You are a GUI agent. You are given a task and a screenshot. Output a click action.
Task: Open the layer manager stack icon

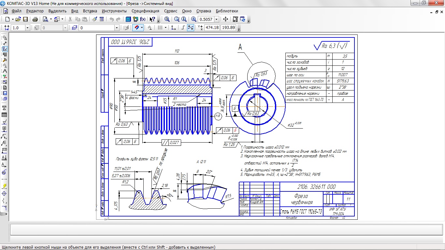click(x=74, y=28)
